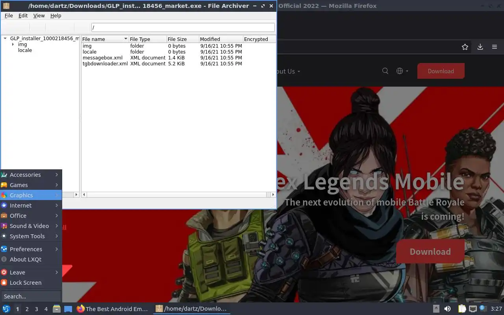This screenshot has height=315, width=504.
Task: Click the large hero Download button
Action: 430,252
